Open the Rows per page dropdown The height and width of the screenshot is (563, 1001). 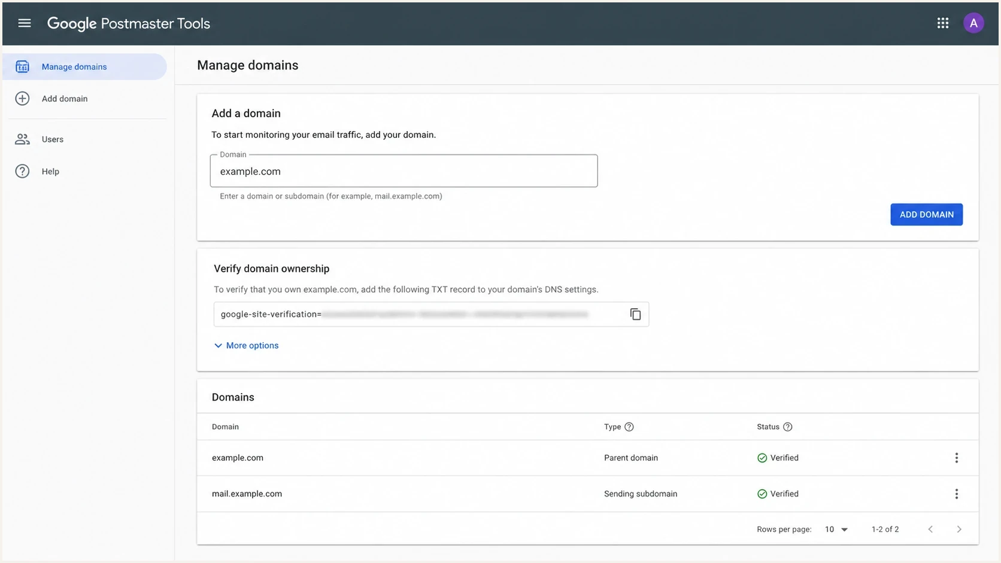point(836,529)
